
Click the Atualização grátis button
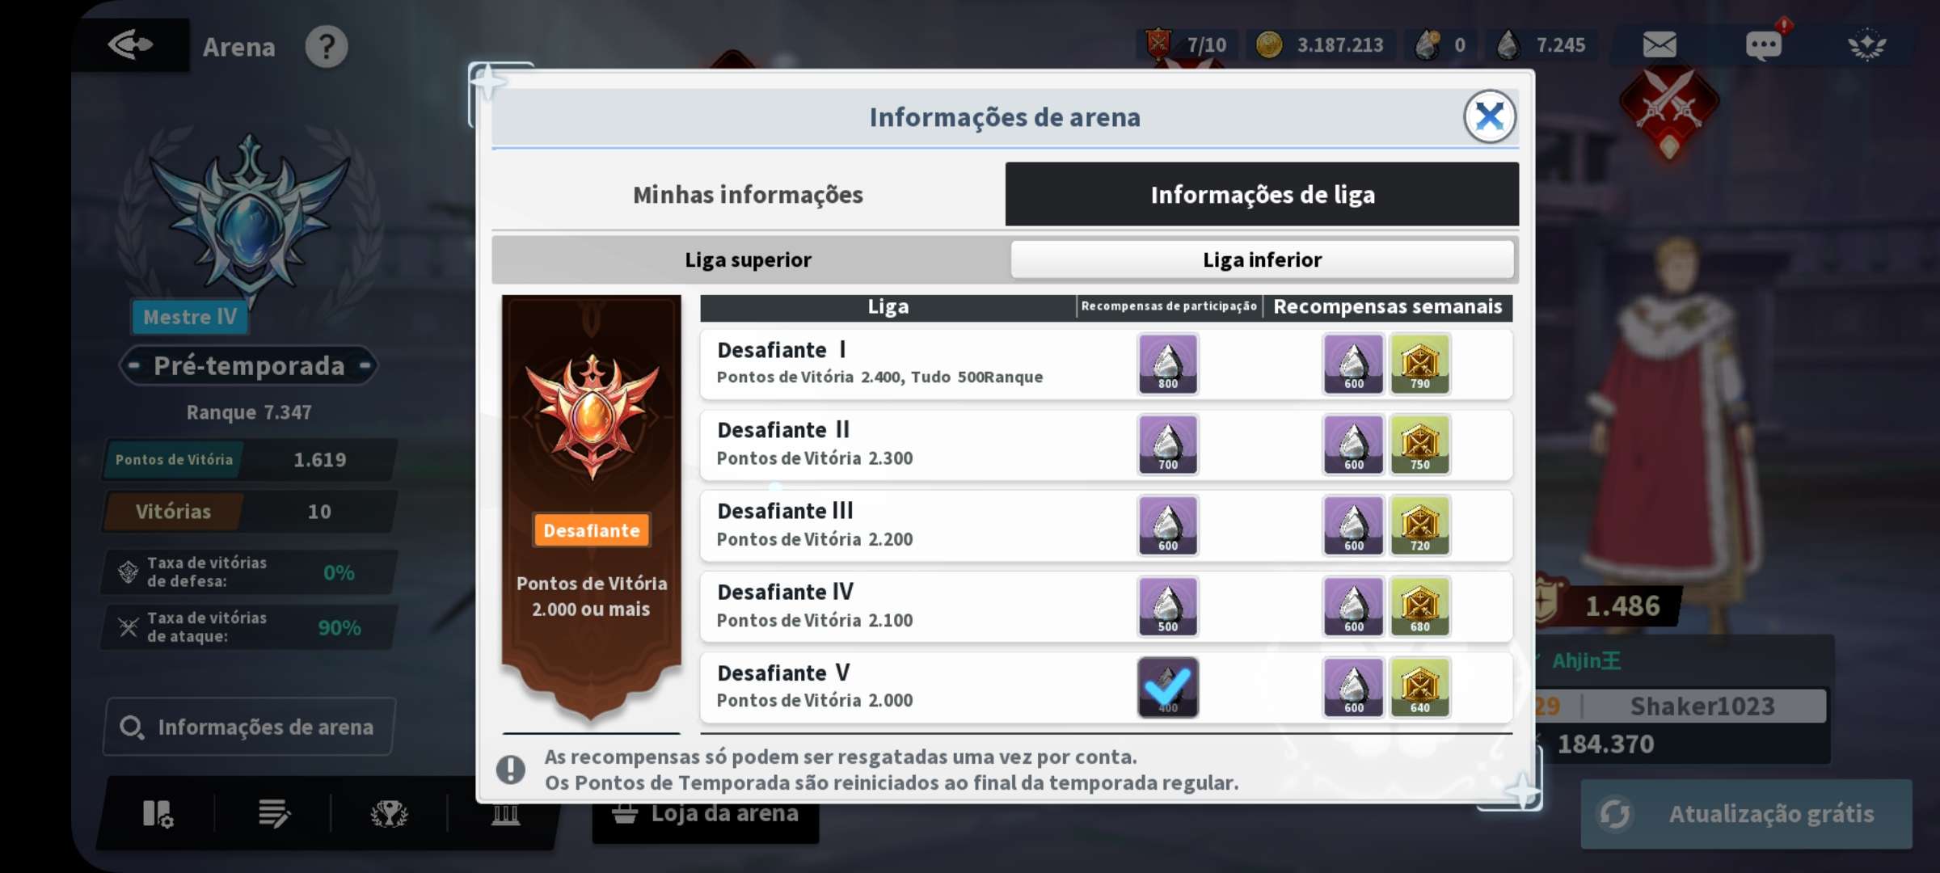tap(1746, 813)
